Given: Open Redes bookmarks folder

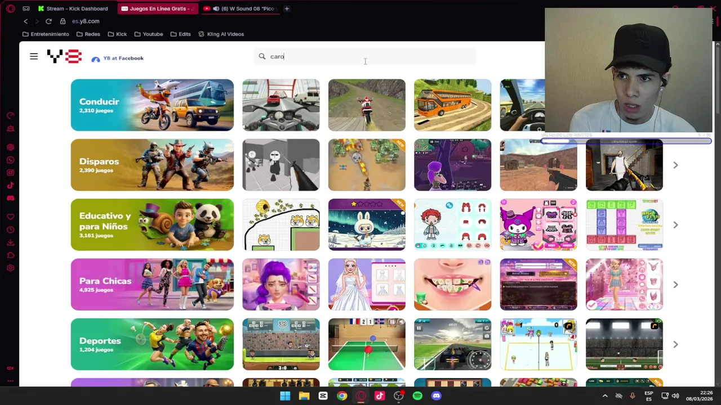Looking at the screenshot, I should (x=88, y=34).
